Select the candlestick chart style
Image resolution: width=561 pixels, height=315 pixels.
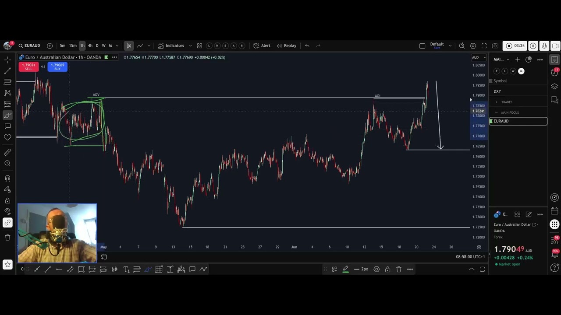pos(129,45)
